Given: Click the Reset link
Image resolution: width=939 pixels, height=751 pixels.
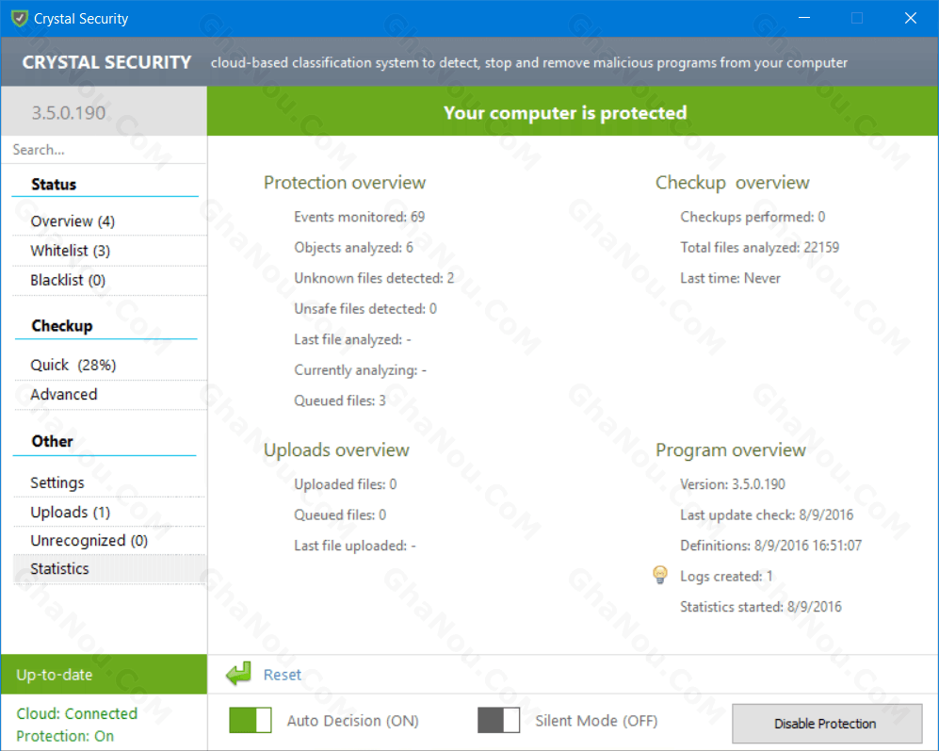Looking at the screenshot, I should 282,675.
